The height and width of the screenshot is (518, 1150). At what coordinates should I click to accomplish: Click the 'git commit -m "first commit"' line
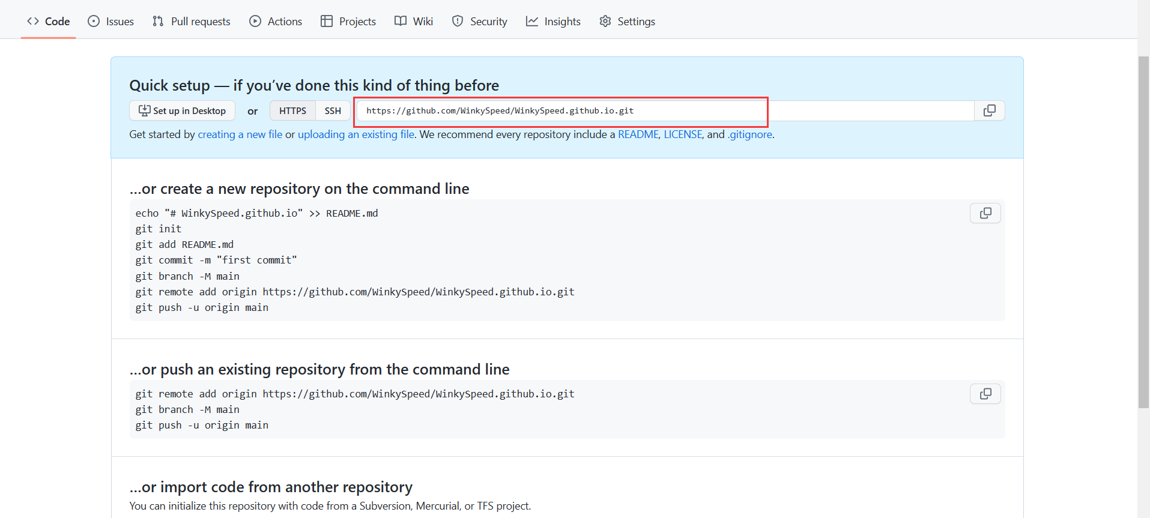point(216,260)
